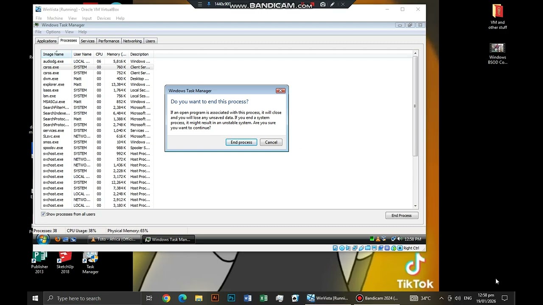Open the VirtualBox shared folders status icon
543x305 pixels.
click(368, 248)
